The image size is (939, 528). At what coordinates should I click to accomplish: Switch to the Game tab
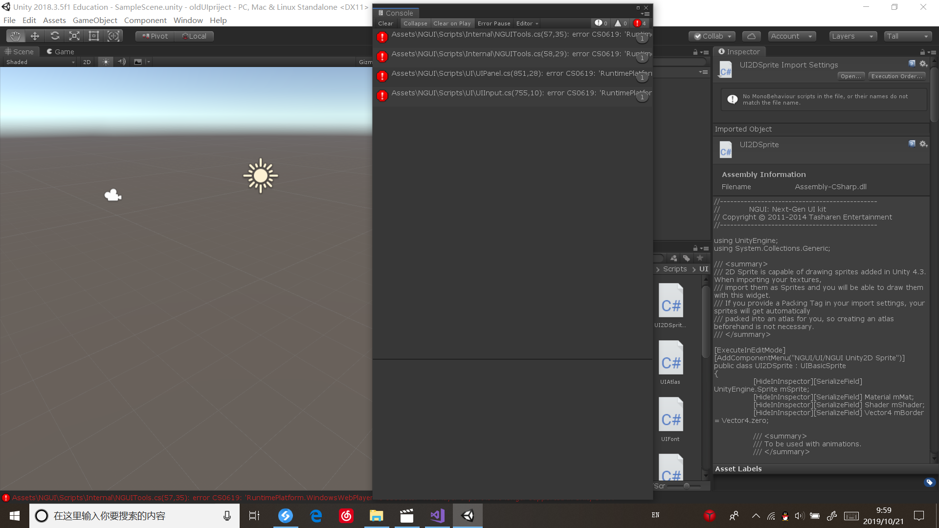60,51
